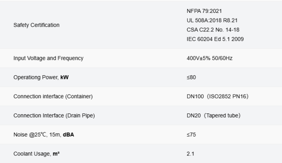Viewport: 282px width, 163px height.
Task: Click the Input Voltage and Frequency label
Action: (x=48, y=58)
